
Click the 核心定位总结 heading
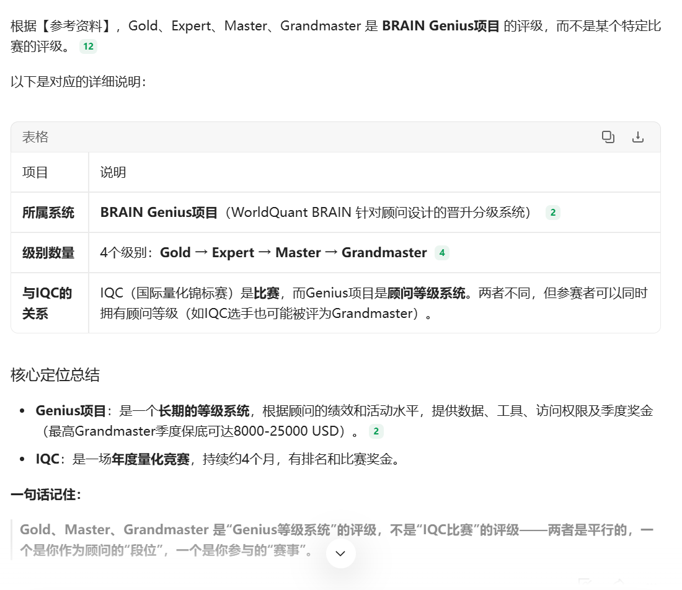pos(55,375)
